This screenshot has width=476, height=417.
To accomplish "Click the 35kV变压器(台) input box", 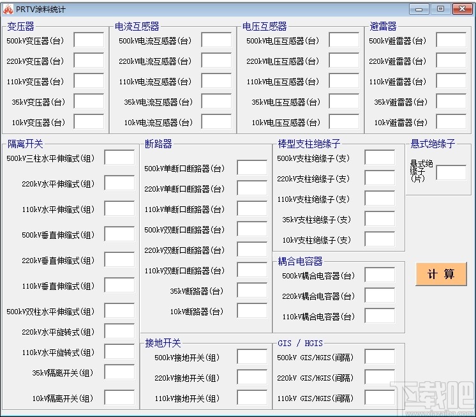I will tap(89, 101).
